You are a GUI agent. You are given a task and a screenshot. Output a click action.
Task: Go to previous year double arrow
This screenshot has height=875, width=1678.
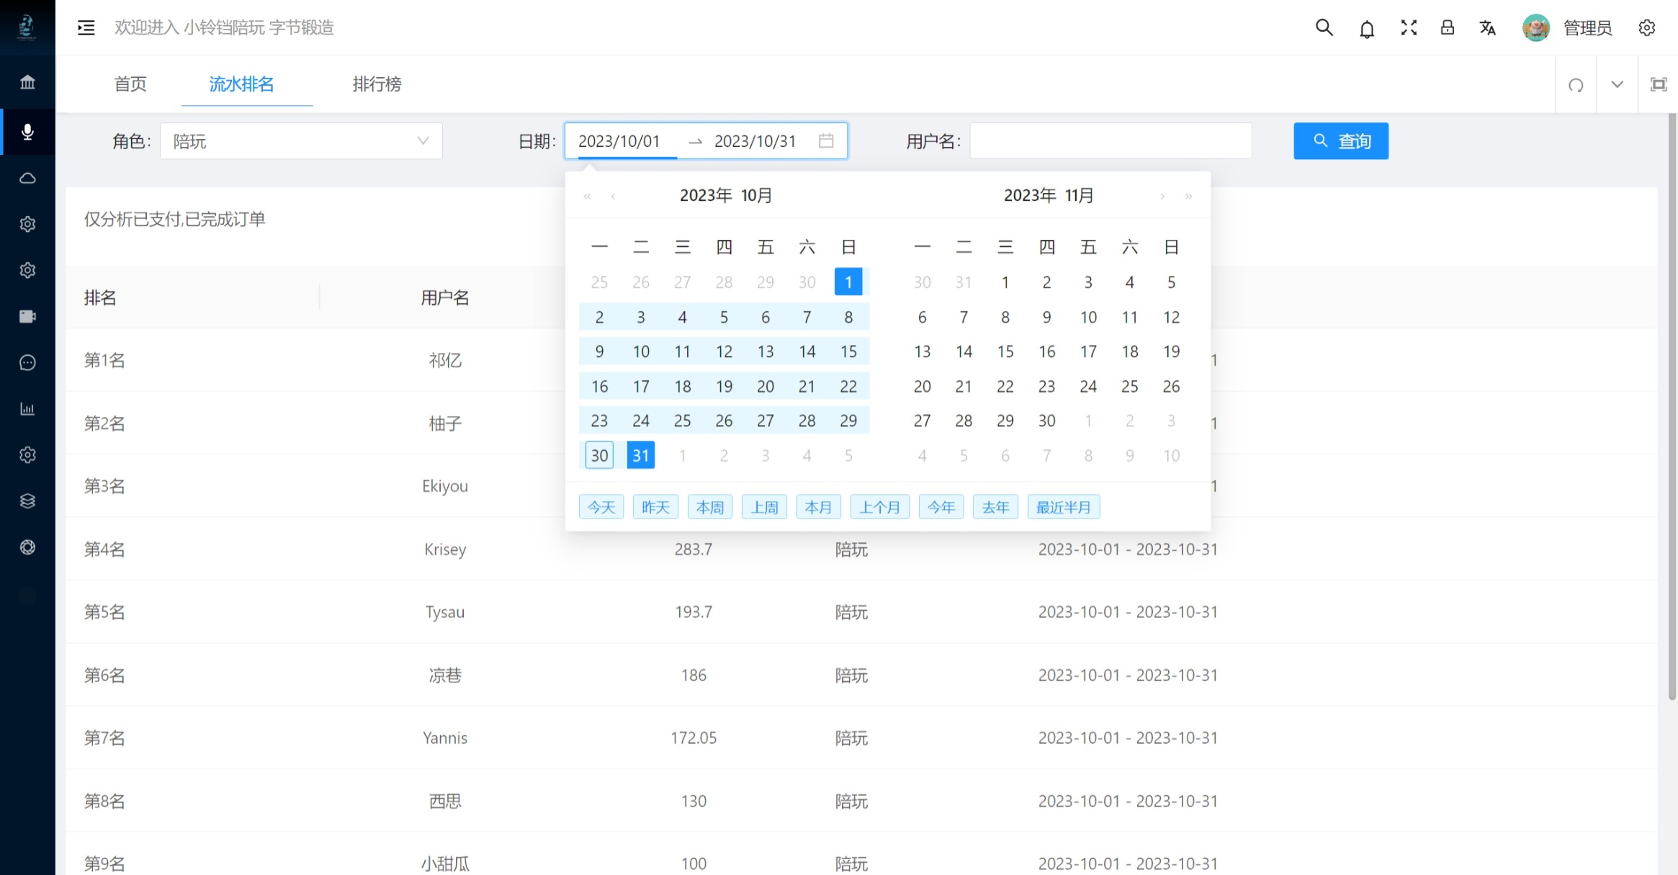coord(588,196)
